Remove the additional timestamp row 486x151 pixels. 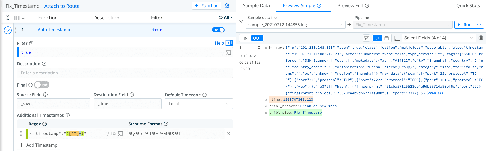point(228,134)
